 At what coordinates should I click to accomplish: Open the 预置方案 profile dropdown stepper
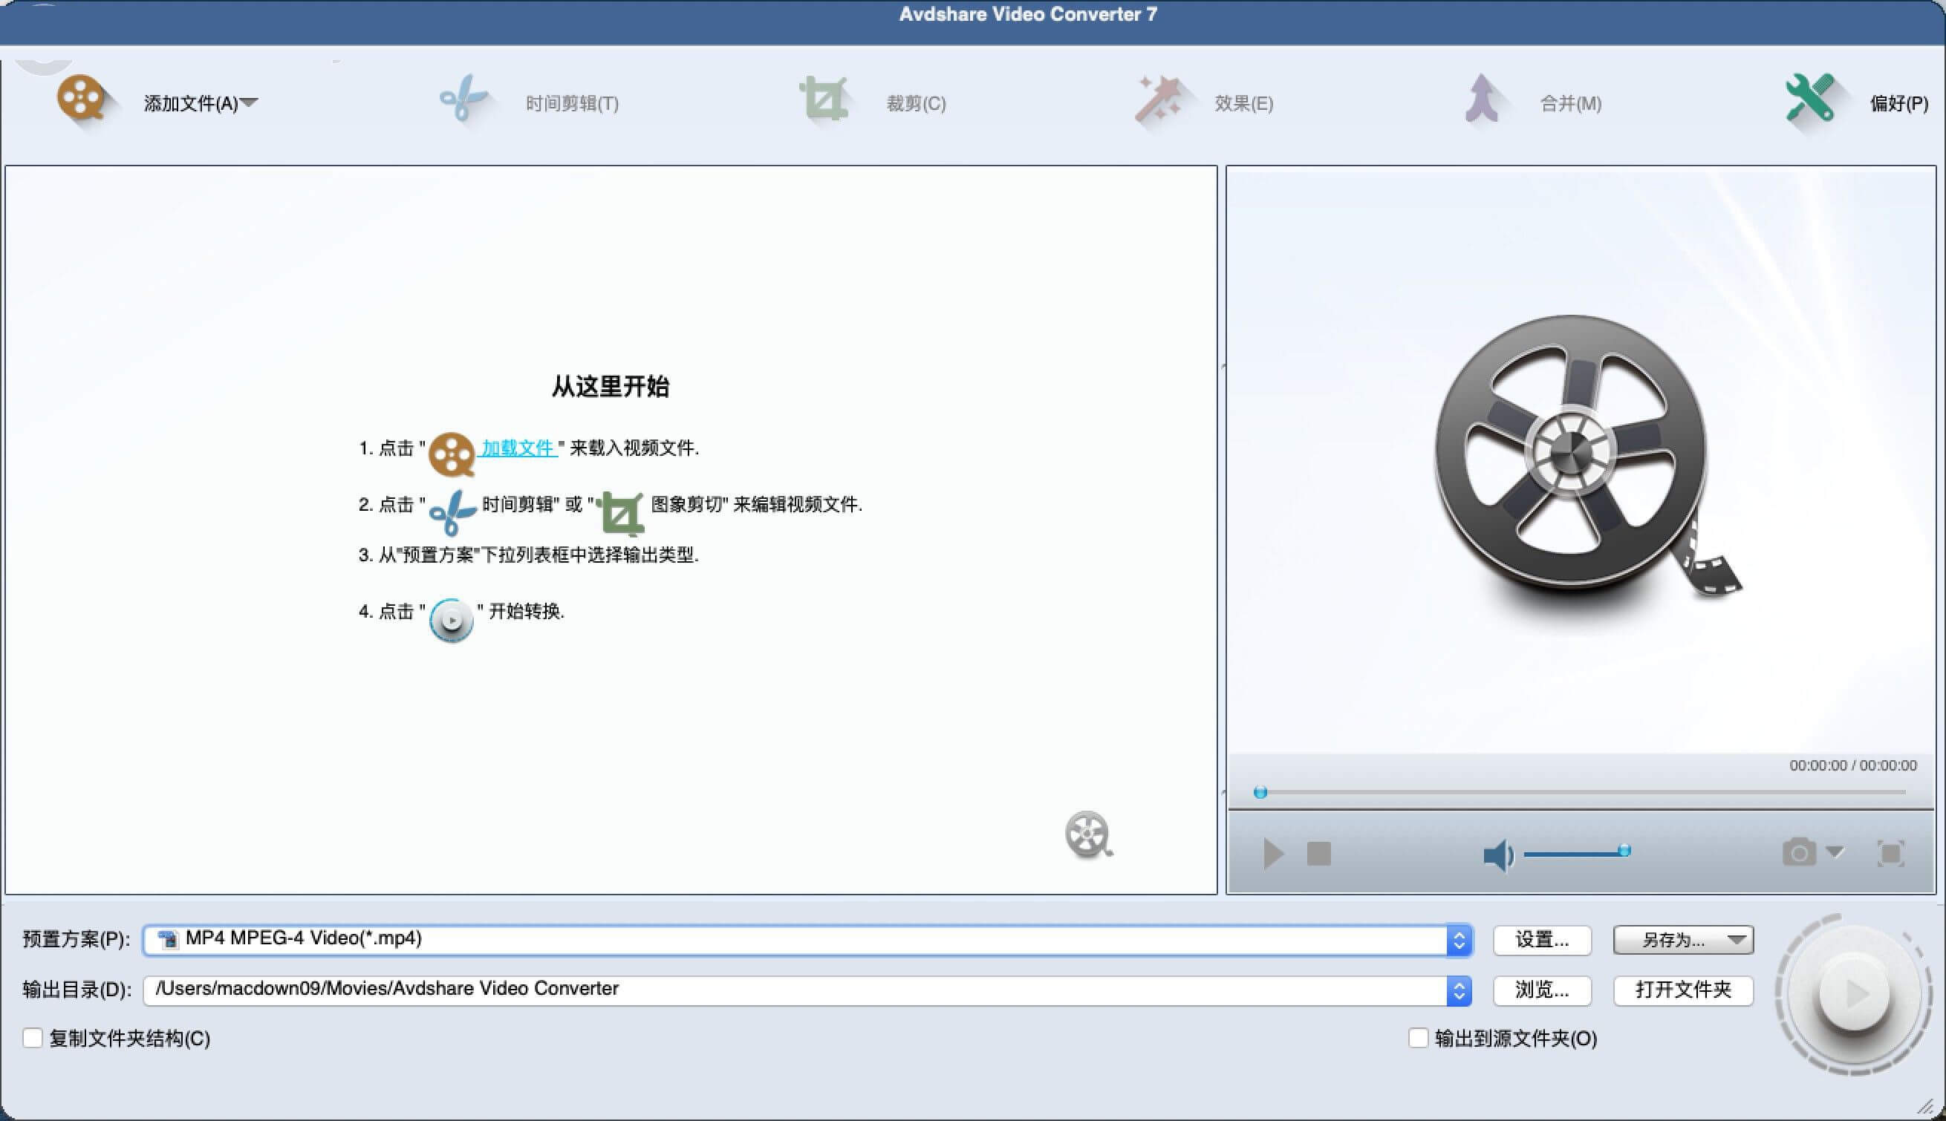pyautogui.click(x=1459, y=940)
